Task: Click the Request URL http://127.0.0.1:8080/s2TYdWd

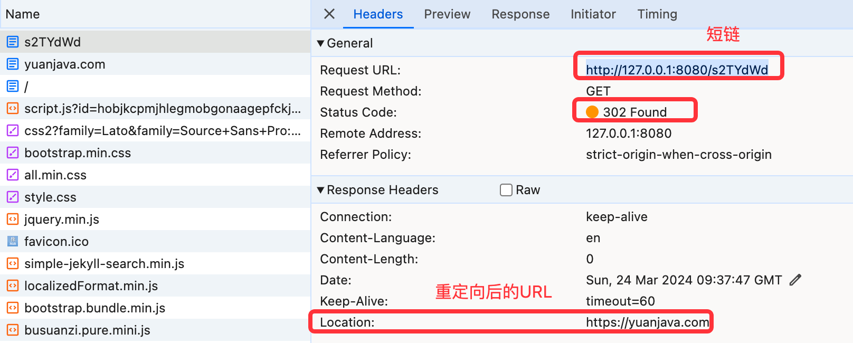Action: [677, 70]
